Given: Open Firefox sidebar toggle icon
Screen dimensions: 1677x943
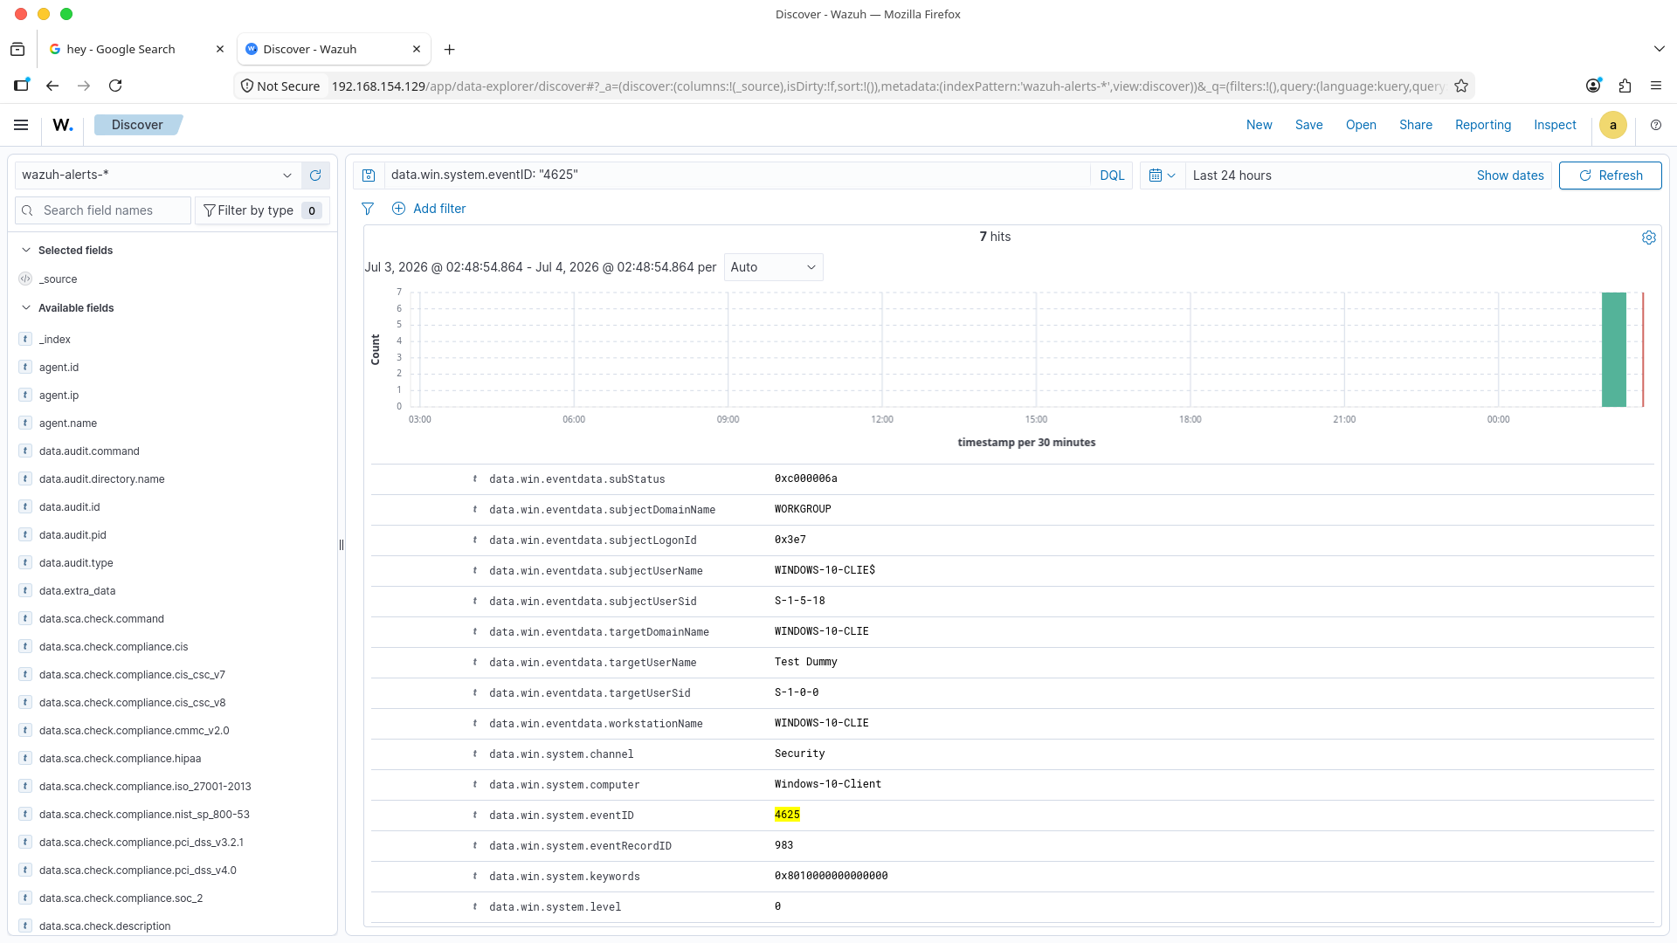Looking at the screenshot, I should pyautogui.click(x=21, y=86).
